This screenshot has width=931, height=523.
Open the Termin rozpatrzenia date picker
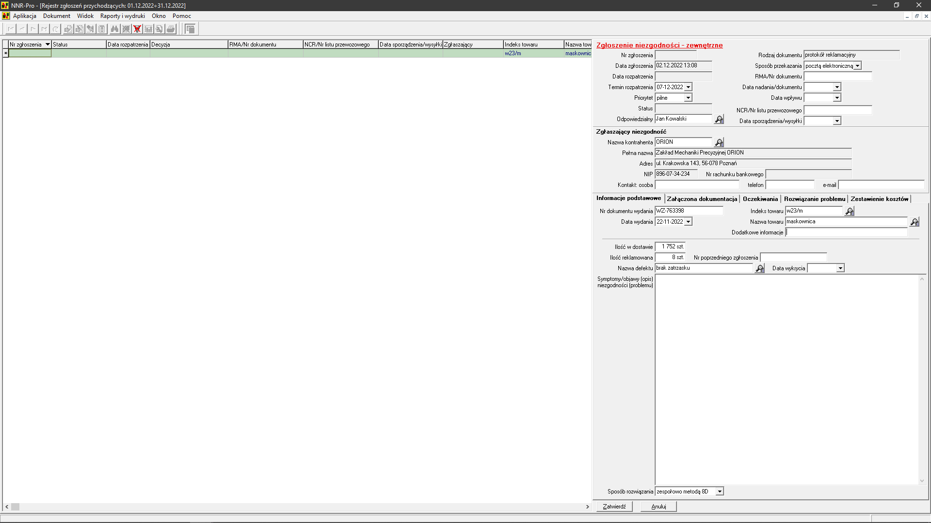click(x=688, y=87)
